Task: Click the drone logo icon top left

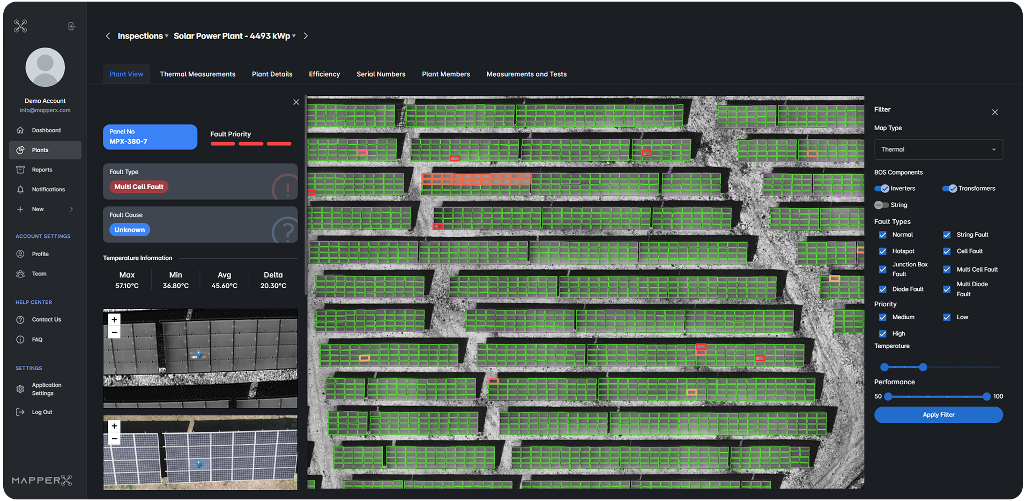Action: pyautogui.click(x=20, y=25)
